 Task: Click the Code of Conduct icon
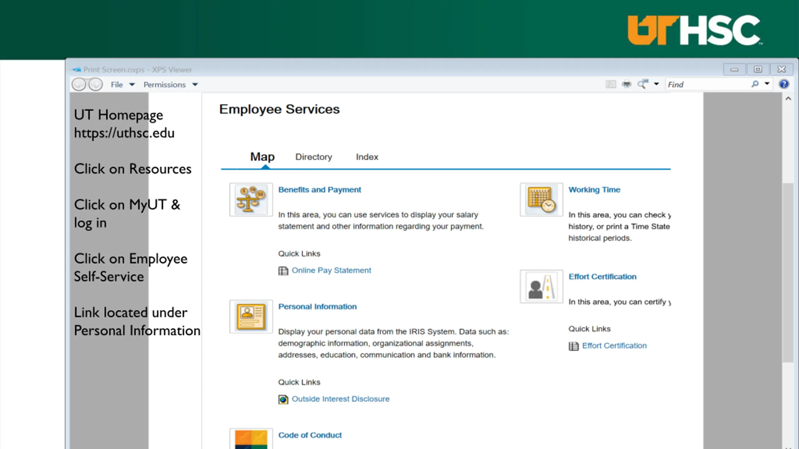251,439
